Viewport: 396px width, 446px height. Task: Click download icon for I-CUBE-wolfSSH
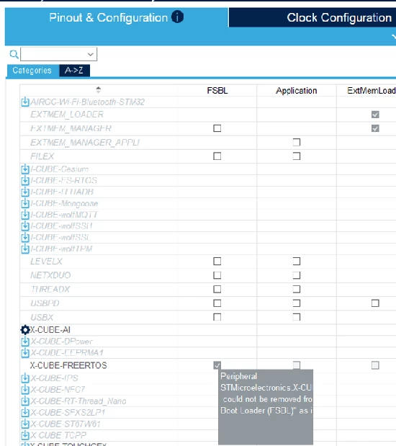25,226
